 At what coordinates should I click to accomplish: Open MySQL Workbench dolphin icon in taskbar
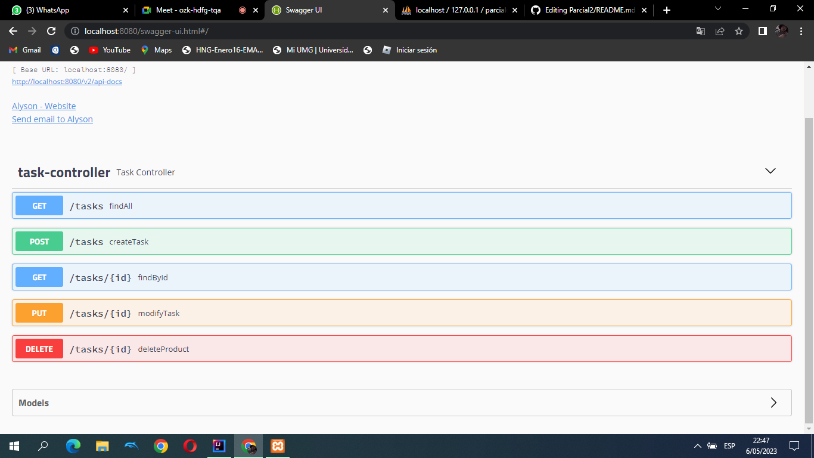point(132,446)
